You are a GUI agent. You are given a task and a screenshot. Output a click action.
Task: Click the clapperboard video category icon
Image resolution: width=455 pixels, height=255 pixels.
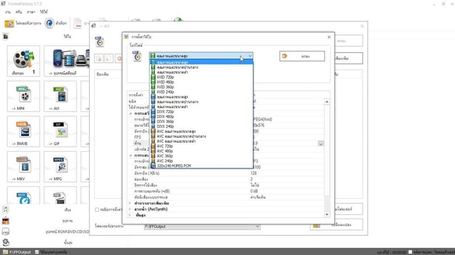[6, 36]
